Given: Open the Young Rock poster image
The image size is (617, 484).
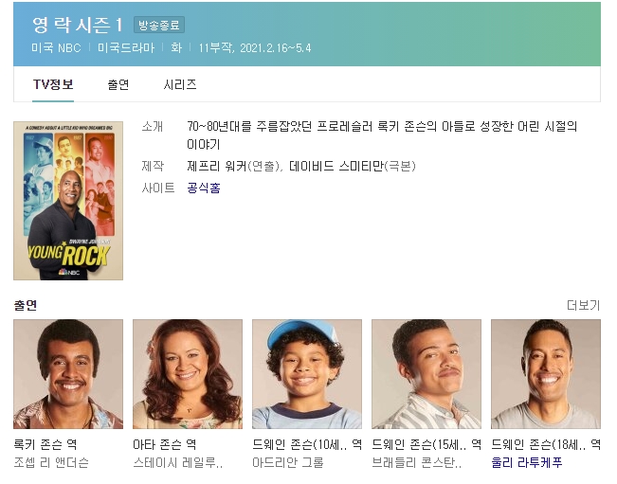Looking at the screenshot, I should [x=68, y=201].
